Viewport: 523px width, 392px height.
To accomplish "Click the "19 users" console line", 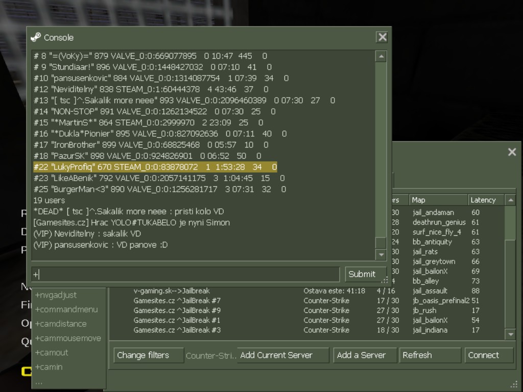I will click(49, 200).
